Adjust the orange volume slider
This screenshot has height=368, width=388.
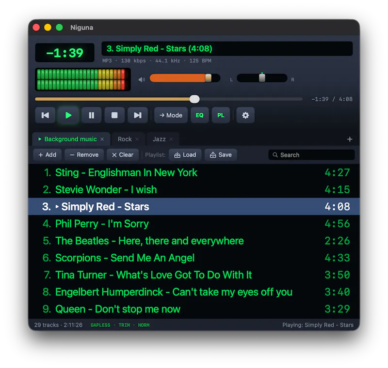pos(185,78)
